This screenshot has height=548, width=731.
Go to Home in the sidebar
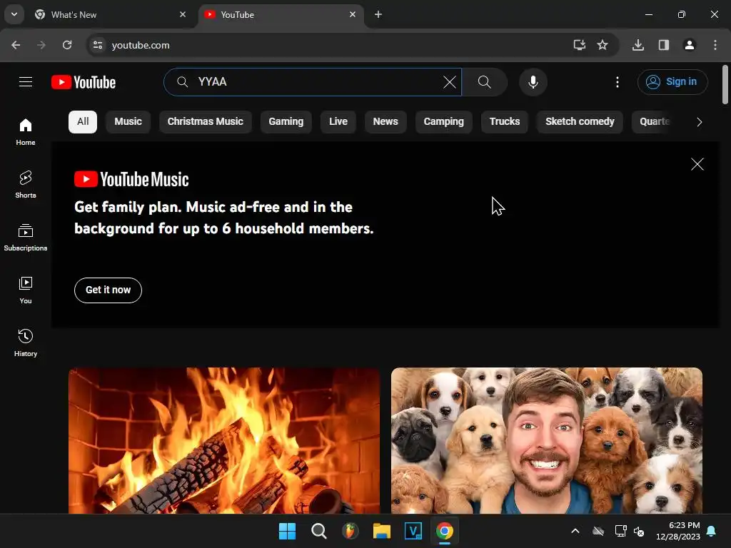(26, 132)
